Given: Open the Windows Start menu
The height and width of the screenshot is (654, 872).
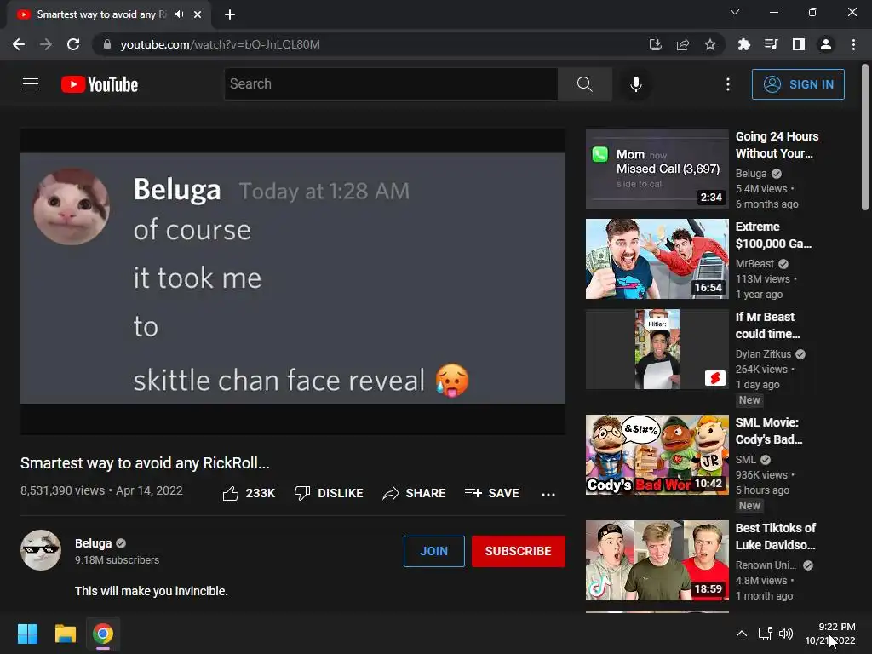Looking at the screenshot, I should [27, 634].
